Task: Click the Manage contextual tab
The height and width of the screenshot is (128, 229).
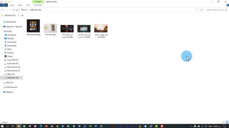Action: 38,1
